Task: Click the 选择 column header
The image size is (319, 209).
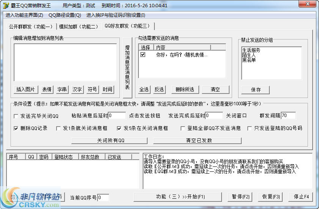Action: pyautogui.click(x=146, y=47)
